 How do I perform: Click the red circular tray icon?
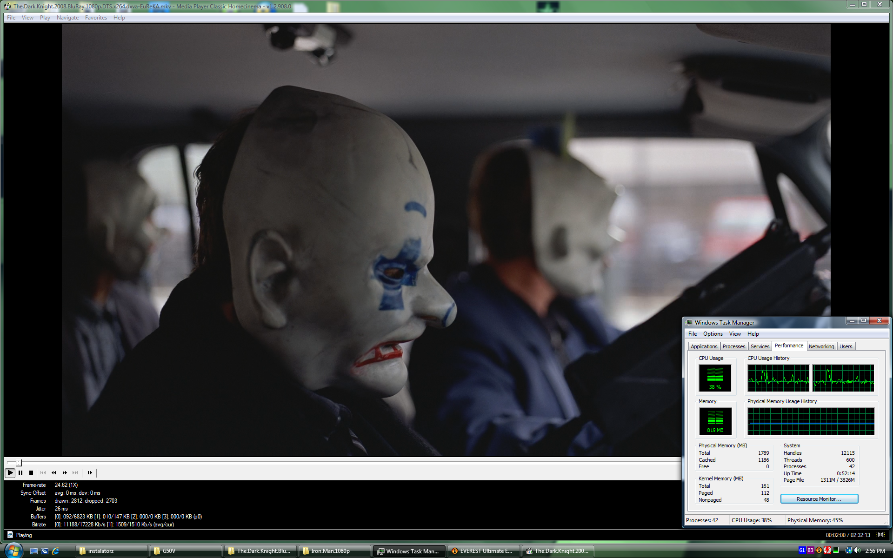point(827,550)
